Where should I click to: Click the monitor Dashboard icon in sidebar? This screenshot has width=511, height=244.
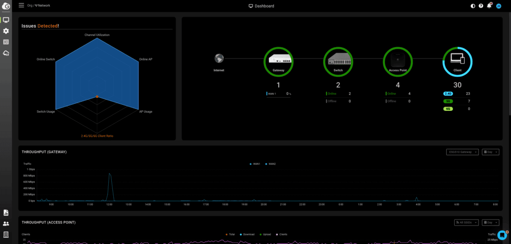[6, 20]
